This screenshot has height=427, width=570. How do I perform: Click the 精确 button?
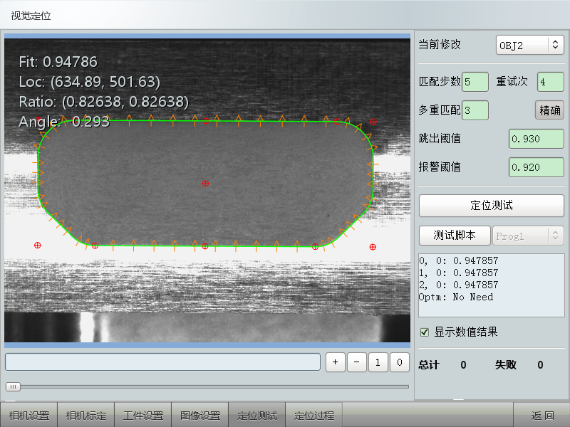(x=549, y=110)
